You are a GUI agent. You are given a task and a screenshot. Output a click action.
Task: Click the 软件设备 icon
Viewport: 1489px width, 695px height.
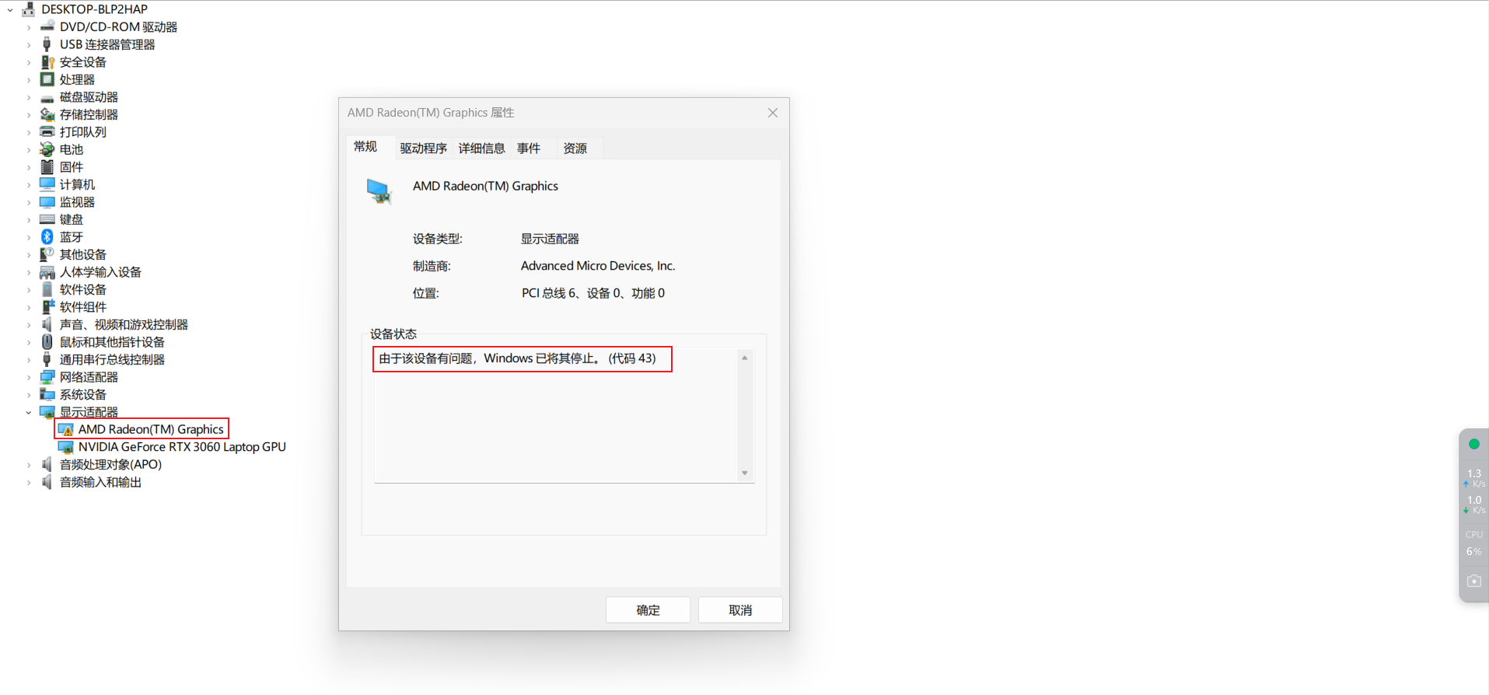tap(47, 289)
